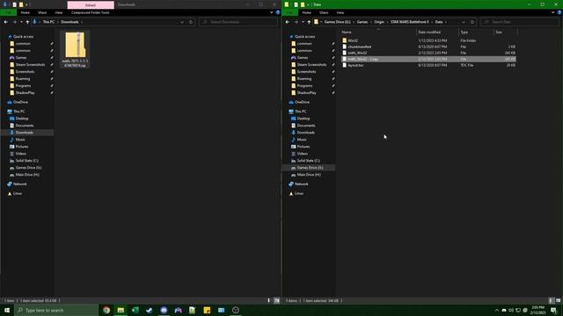Select the initfs_Win32 - Copy file

point(428,59)
